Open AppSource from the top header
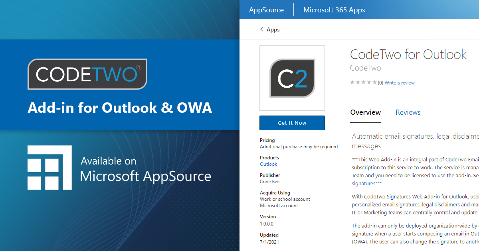 click(266, 10)
